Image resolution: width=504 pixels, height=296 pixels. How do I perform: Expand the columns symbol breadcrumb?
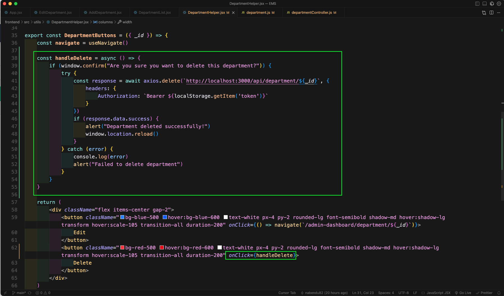(103, 22)
